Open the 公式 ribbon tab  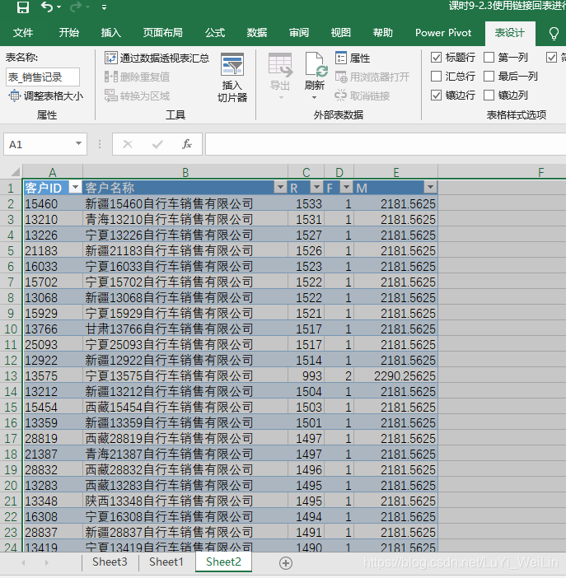point(215,33)
